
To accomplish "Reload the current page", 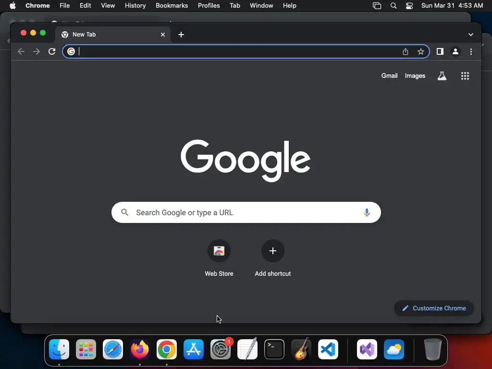I will [52, 51].
